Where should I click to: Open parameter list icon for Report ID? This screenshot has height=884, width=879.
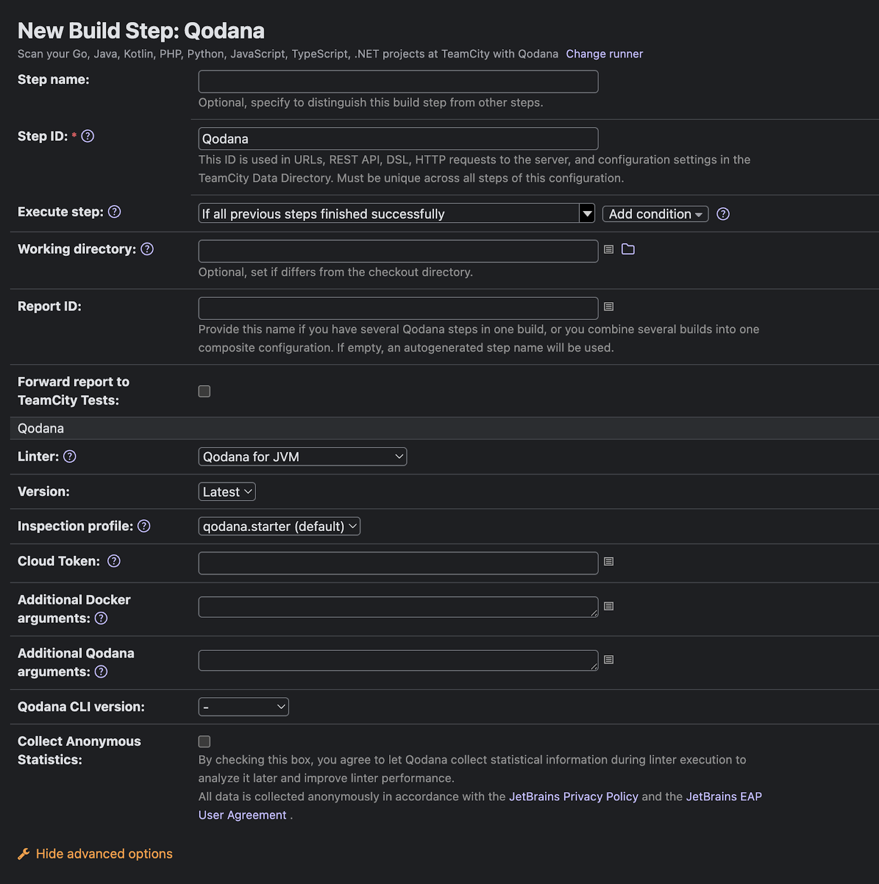(609, 307)
